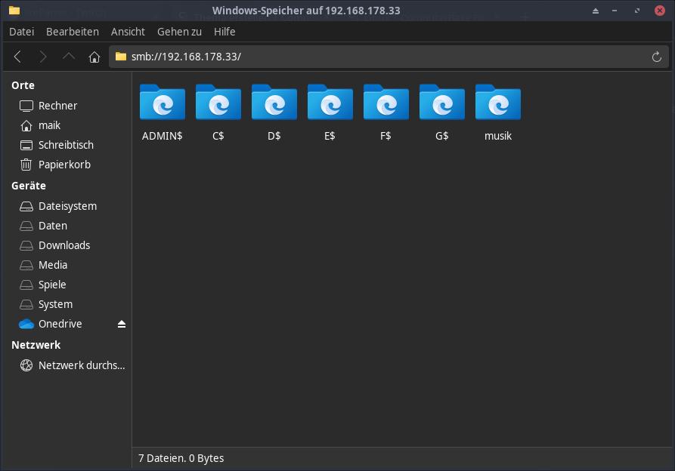Screen dimensions: 675x471
Task: Select the F$ share folder
Action: coord(386,112)
